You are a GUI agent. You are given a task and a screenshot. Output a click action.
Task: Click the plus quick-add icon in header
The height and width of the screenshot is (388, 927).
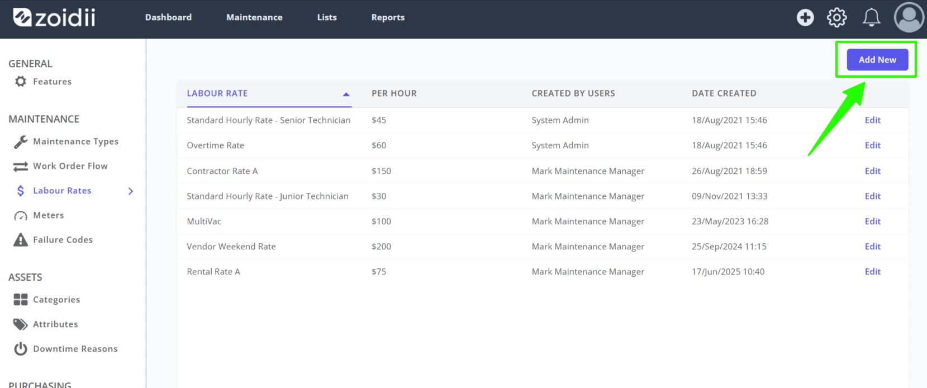[805, 17]
